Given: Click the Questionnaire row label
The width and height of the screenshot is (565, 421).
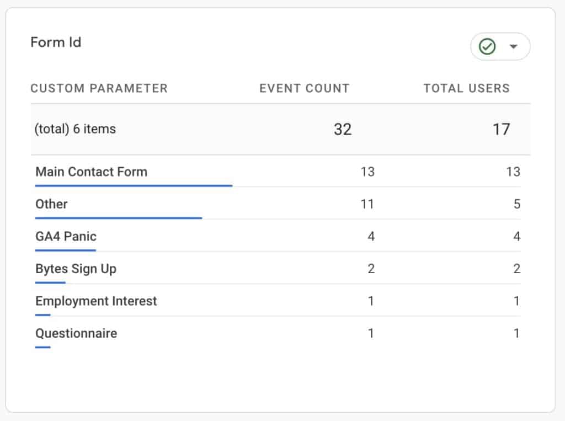Looking at the screenshot, I should (x=76, y=334).
